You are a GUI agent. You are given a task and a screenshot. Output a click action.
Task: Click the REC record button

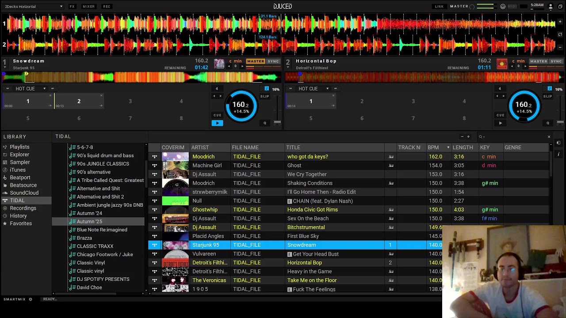[107, 7]
